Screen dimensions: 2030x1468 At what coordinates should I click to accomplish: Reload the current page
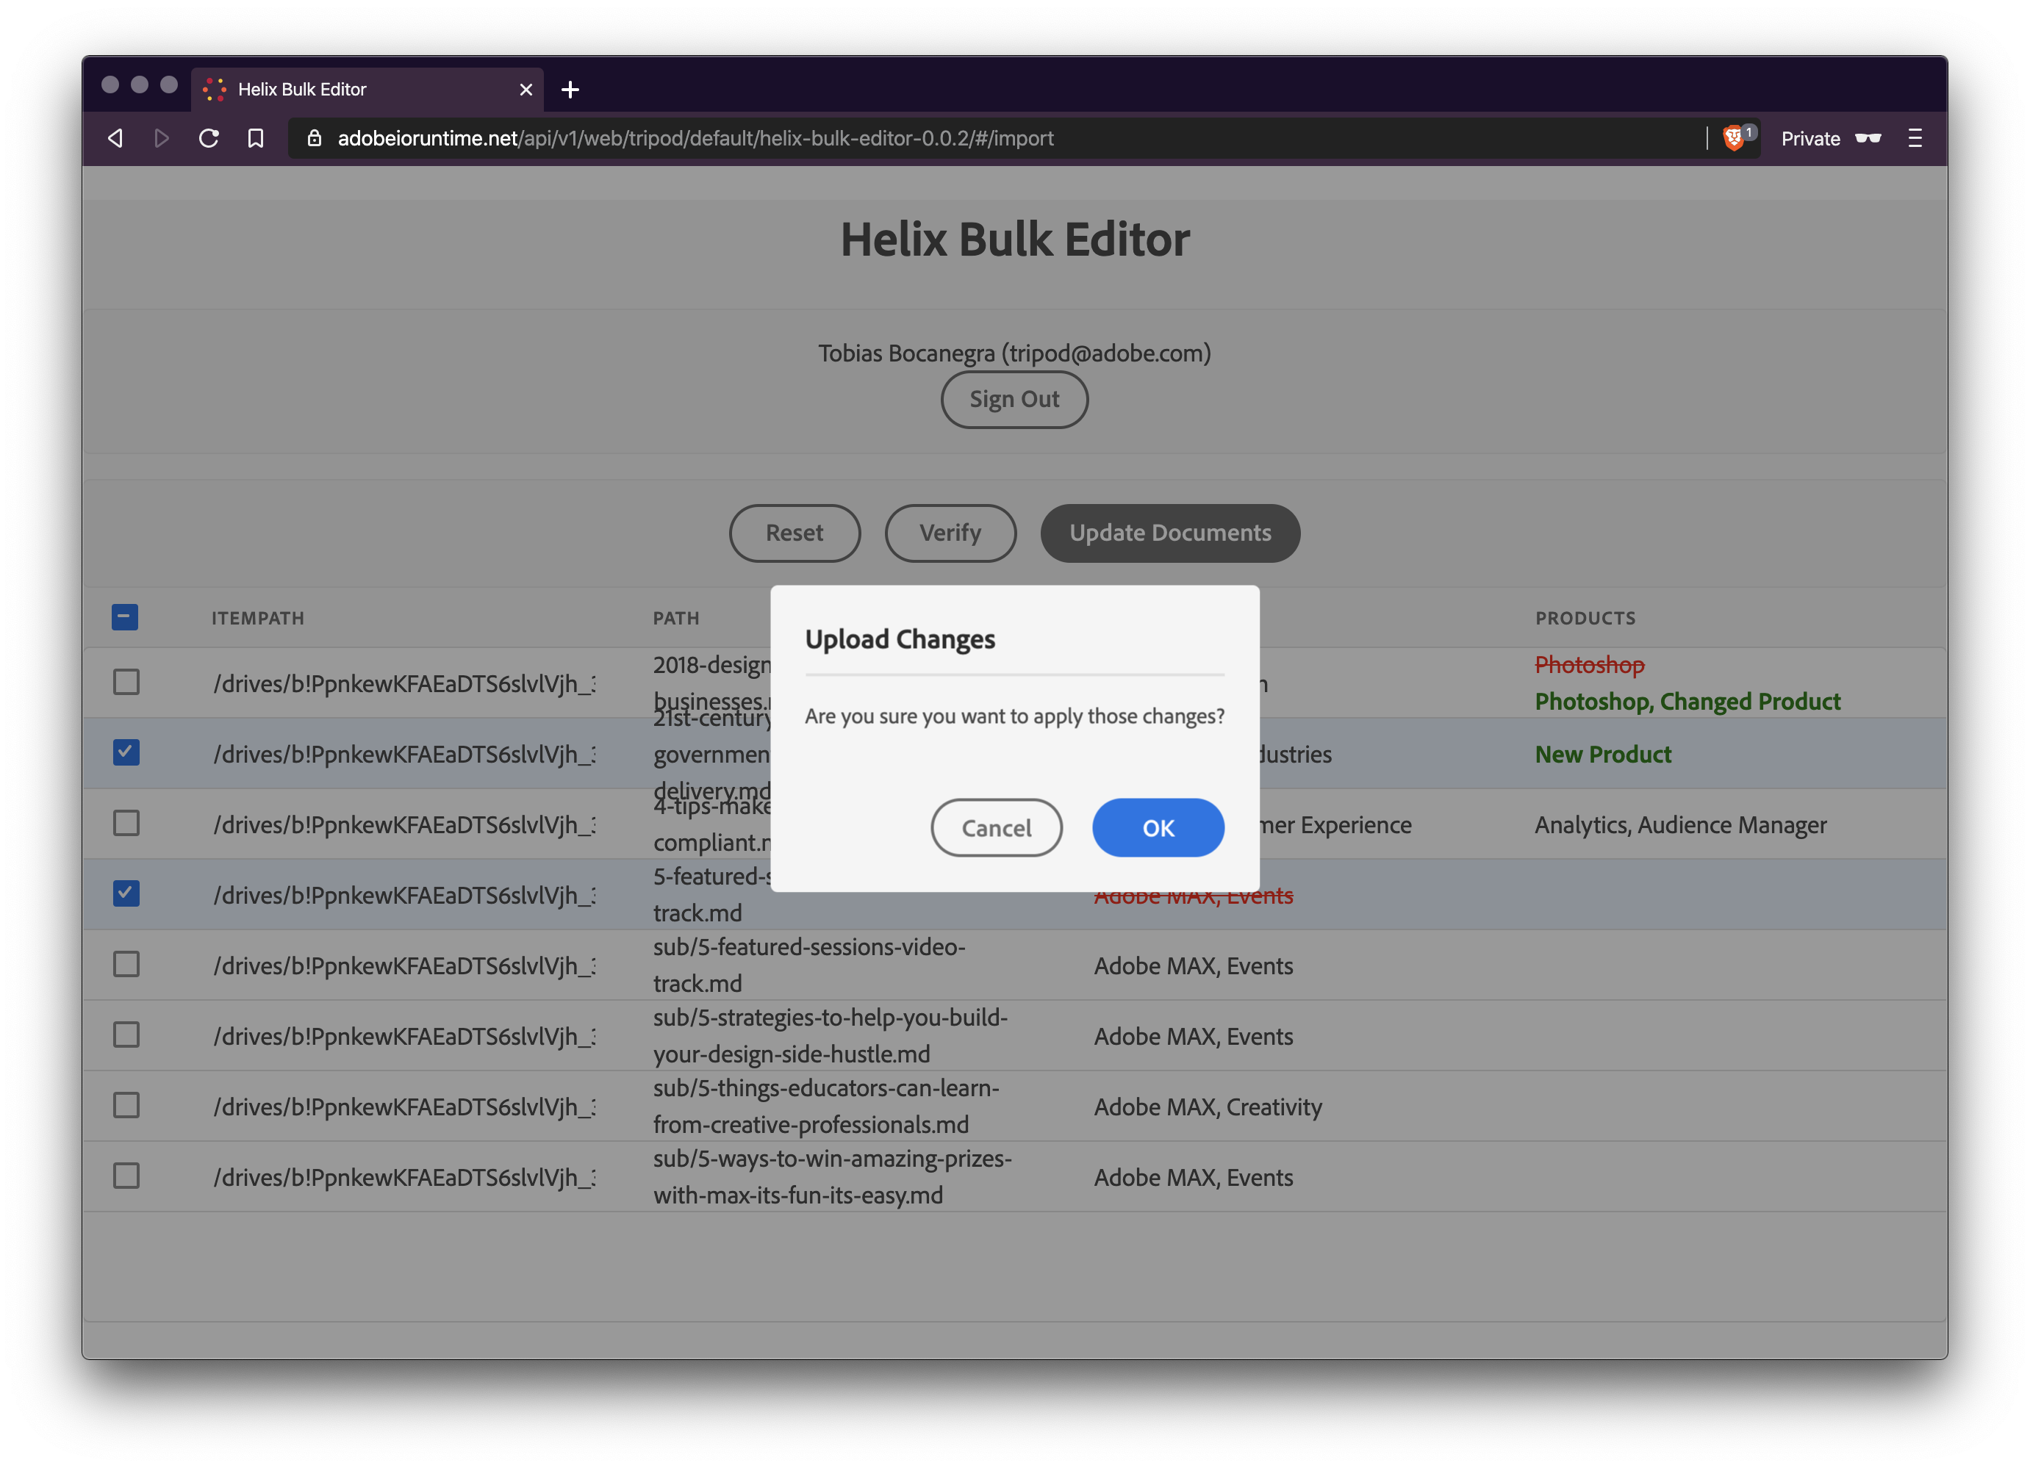click(210, 138)
